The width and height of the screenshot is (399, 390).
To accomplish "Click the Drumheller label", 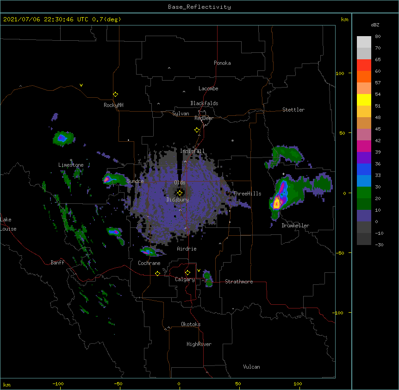I will tap(295, 226).
